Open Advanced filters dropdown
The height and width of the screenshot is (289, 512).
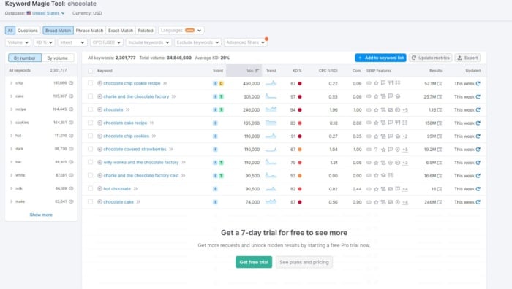pos(246,42)
